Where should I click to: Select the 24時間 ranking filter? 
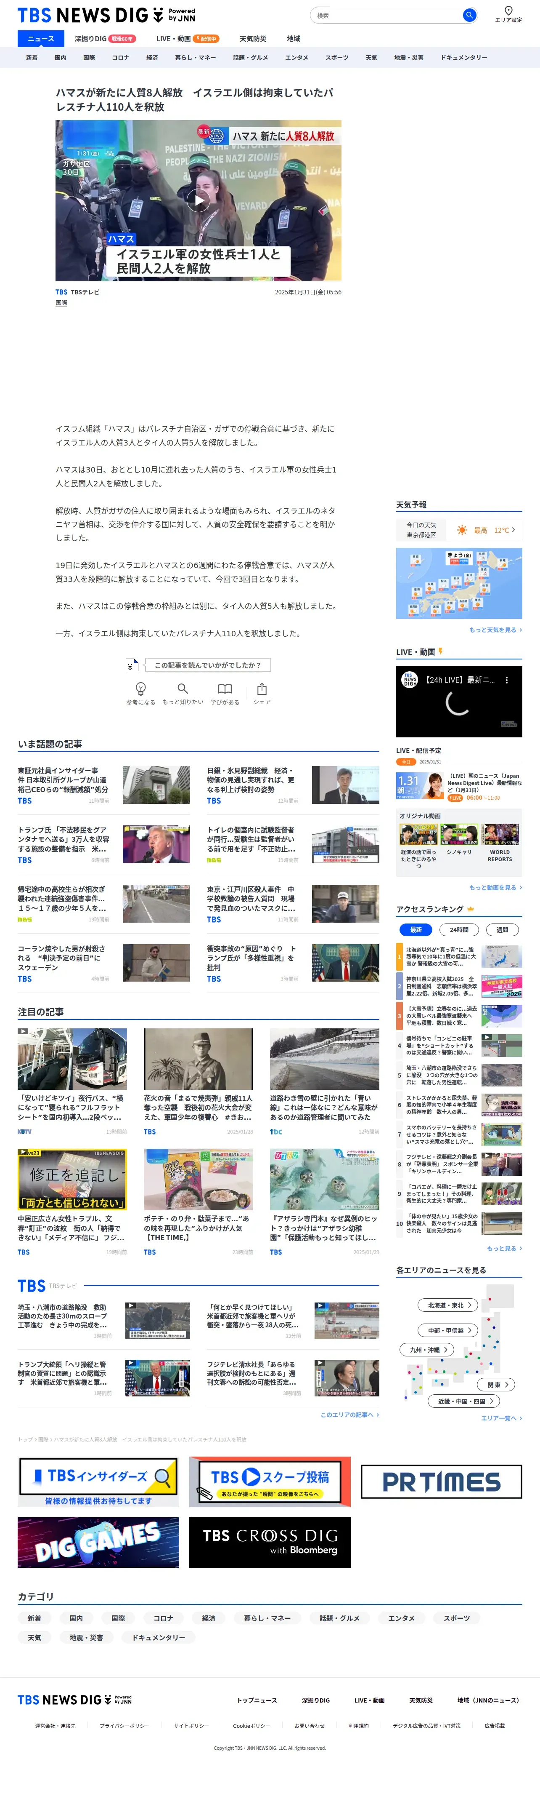459,929
